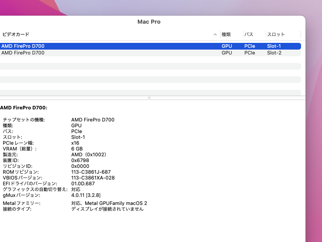Click the AMD FirePro D700: detail heading

click(x=24, y=108)
